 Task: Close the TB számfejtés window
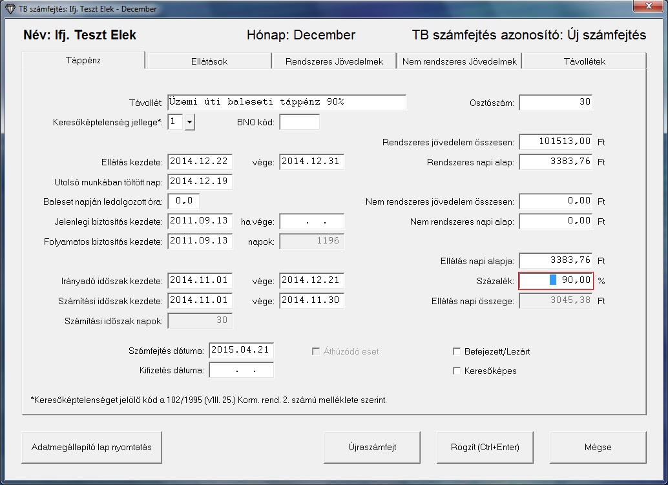tap(646, 7)
